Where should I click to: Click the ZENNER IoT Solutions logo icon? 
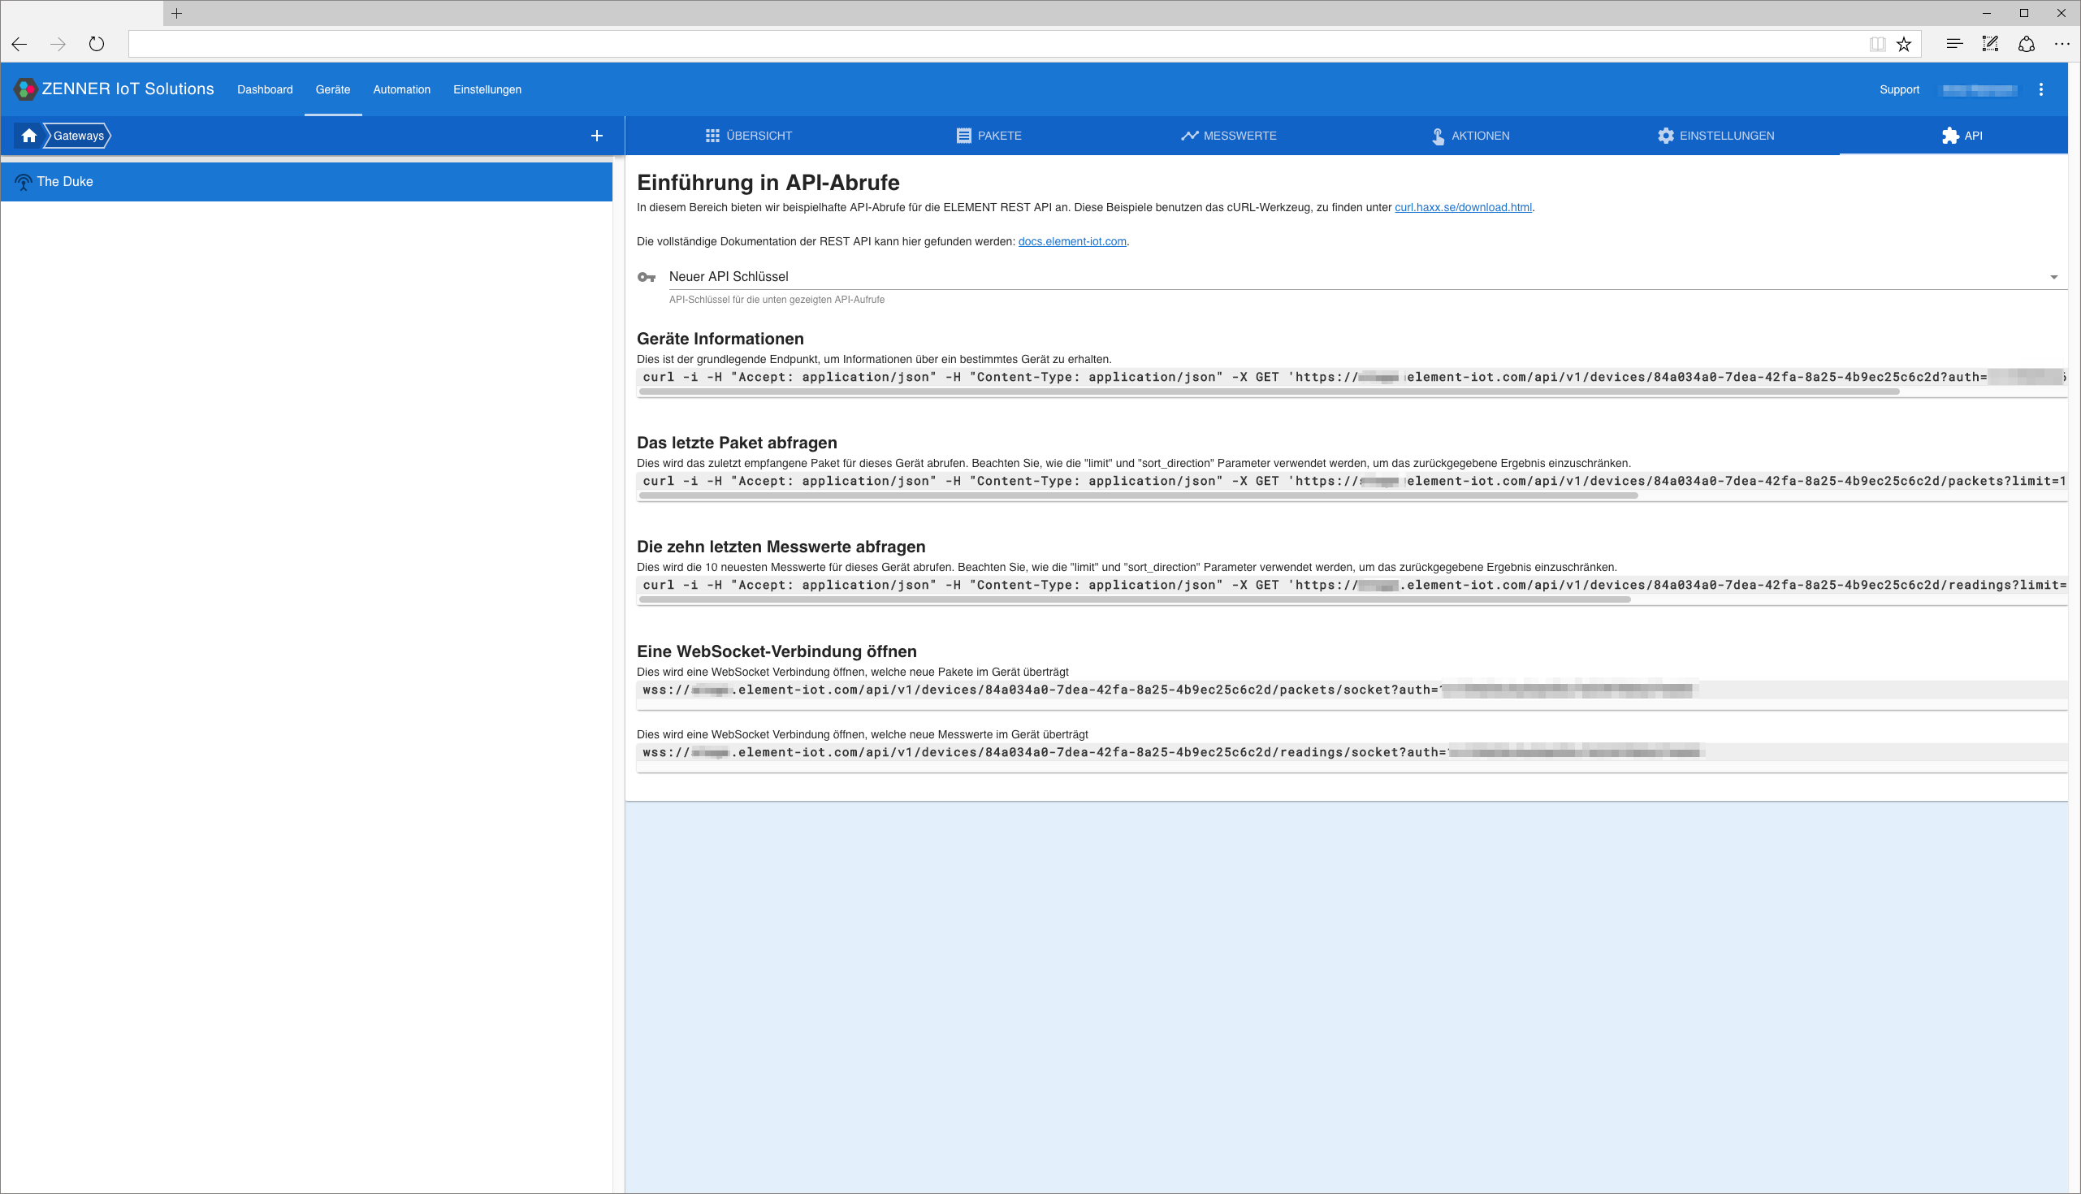pyautogui.click(x=25, y=89)
